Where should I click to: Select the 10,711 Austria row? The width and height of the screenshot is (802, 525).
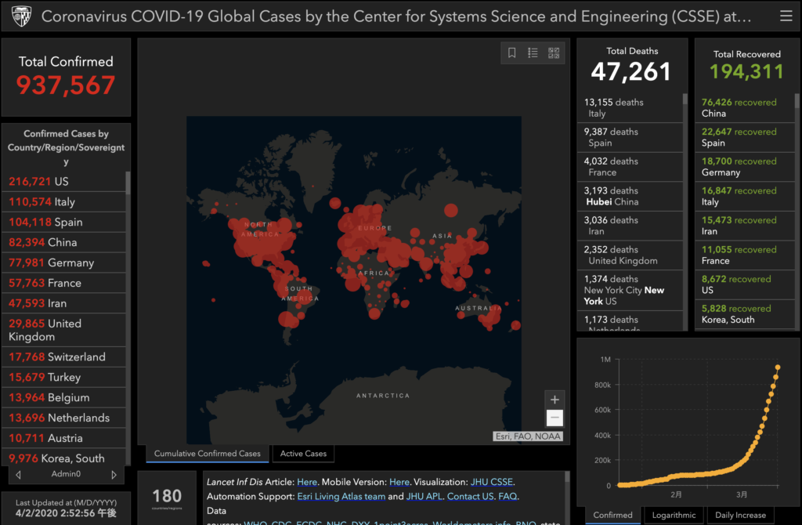coord(64,438)
